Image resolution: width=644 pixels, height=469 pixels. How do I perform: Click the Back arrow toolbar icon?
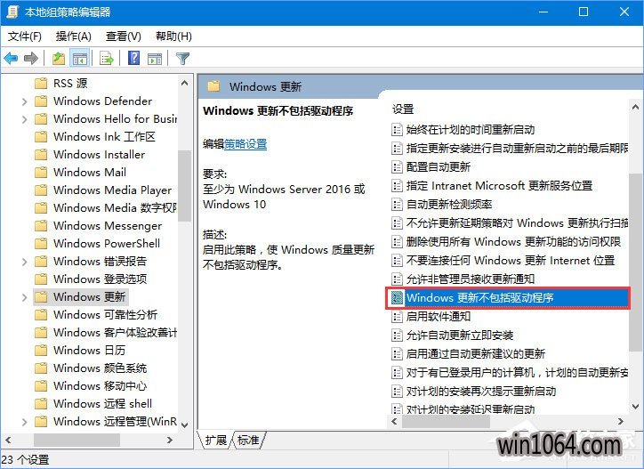point(11,59)
